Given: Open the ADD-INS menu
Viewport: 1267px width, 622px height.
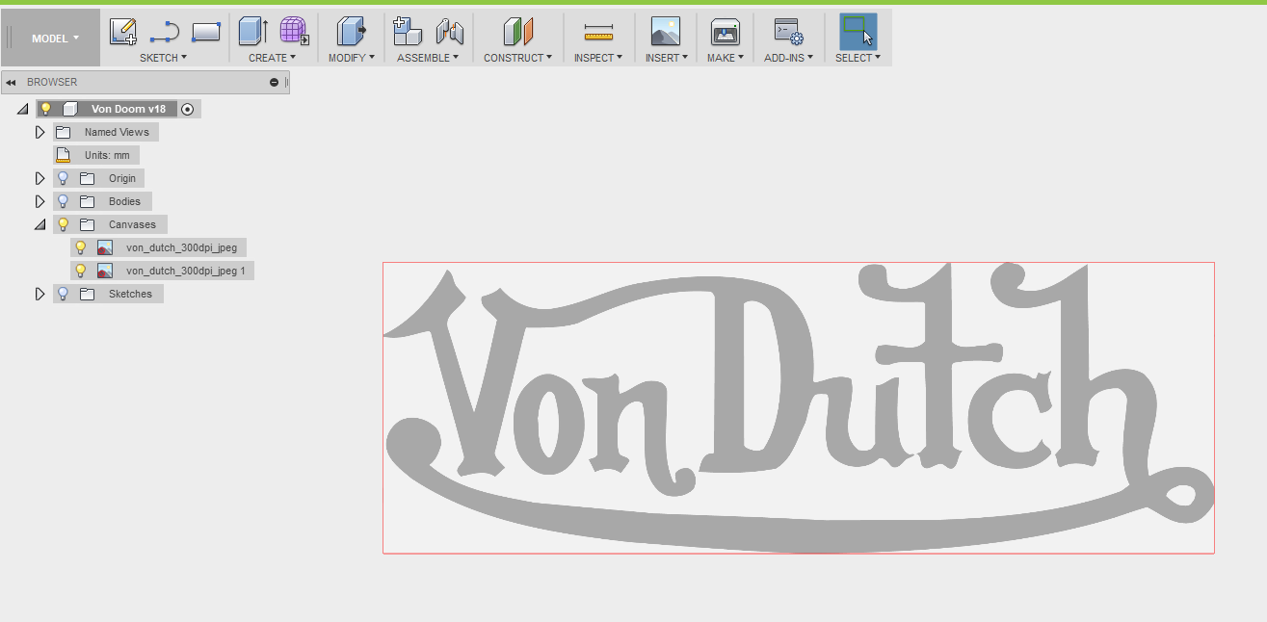Looking at the screenshot, I should point(788,58).
